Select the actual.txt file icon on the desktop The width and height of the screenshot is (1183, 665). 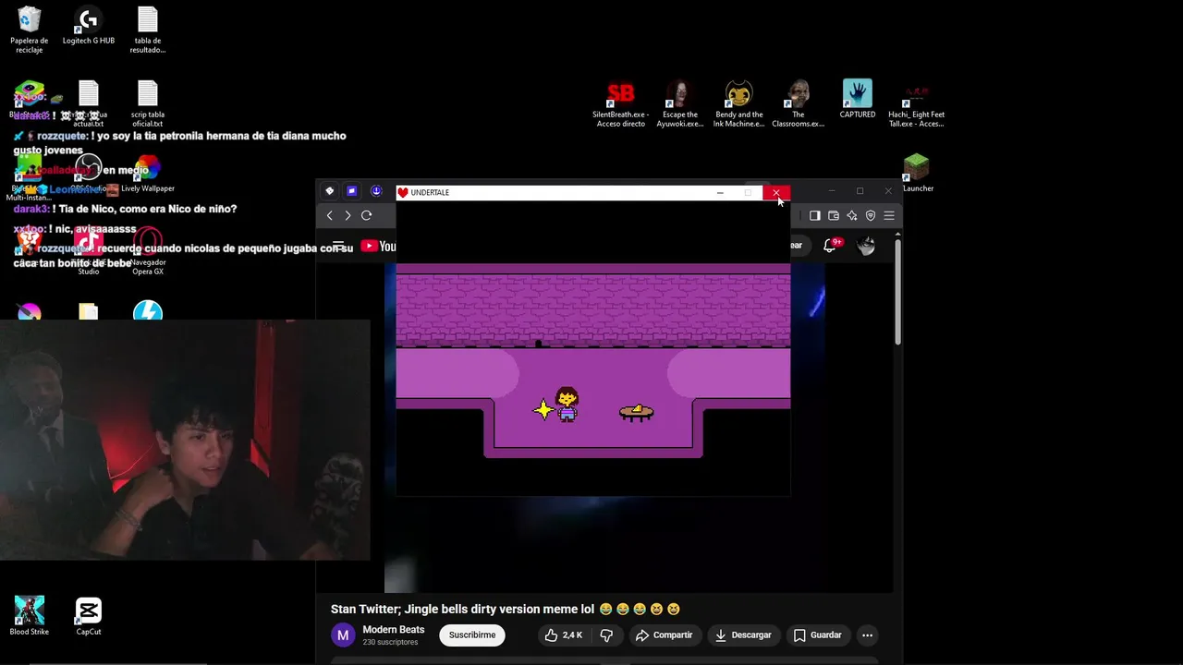coord(89,104)
